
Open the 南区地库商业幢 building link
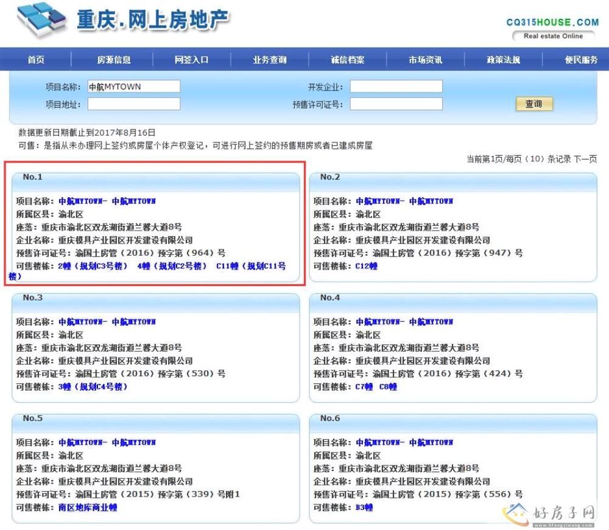[x=88, y=507]
